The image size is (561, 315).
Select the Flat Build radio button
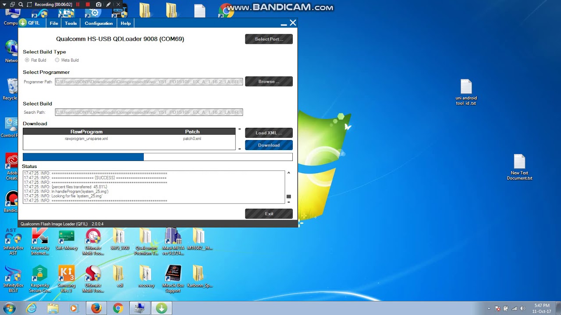pyautogui.click(x=27, y=60)
